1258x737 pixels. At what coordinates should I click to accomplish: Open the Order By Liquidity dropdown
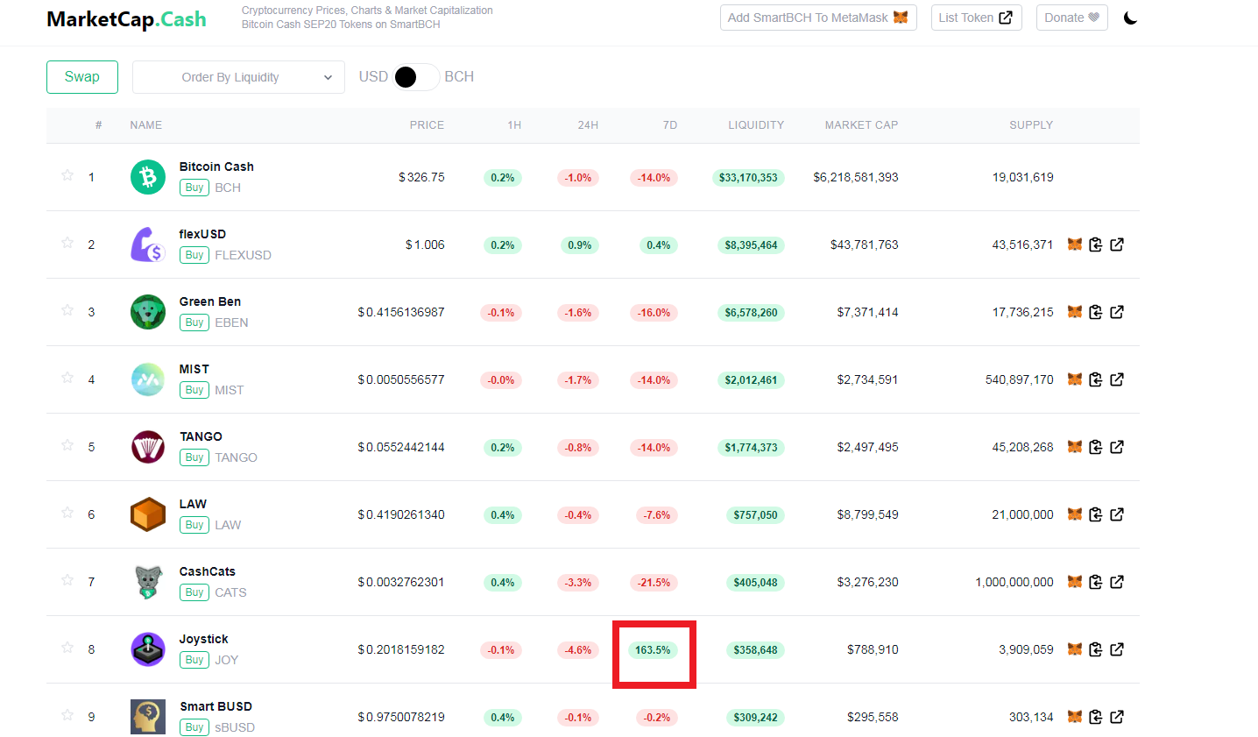coord(238,77)
